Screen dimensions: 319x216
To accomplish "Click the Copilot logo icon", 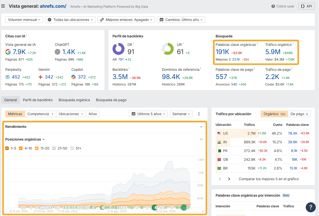I will (x=73, y=77).
